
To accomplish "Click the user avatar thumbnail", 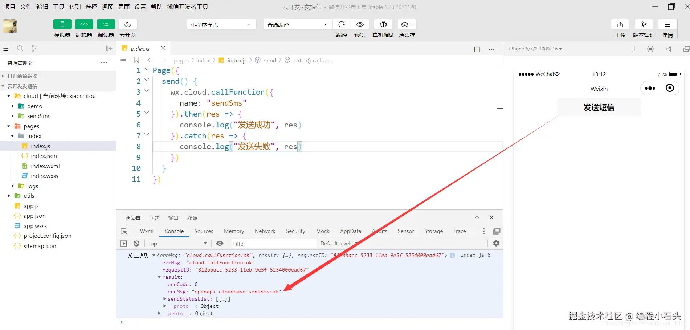I will [x=10, y=26].
